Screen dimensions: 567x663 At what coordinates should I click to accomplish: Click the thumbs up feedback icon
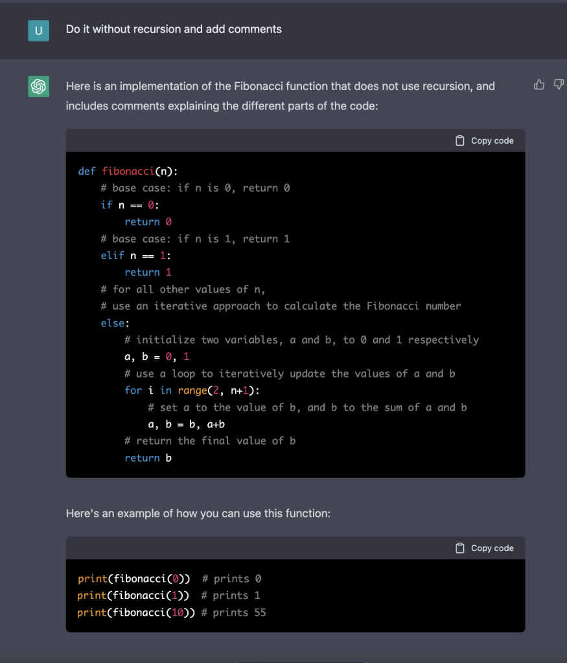click(x=538, y=85)
